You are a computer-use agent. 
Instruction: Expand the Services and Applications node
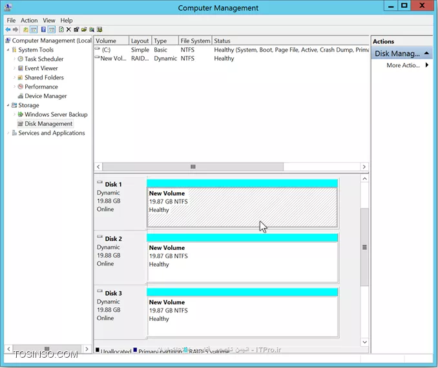8,133
